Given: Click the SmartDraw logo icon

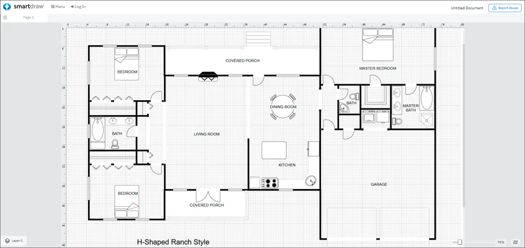Looking at the screenshot, I should coord(7,7).
